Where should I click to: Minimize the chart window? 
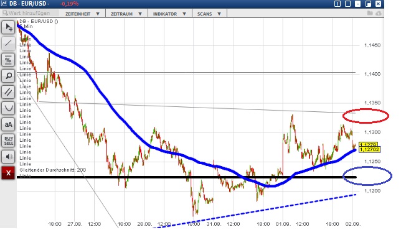(358, 4)
